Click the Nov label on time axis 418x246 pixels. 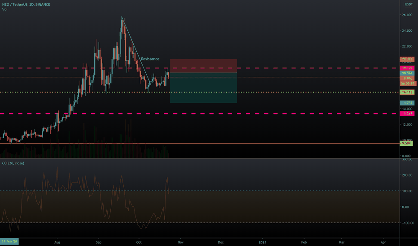[x=180, y=242]
